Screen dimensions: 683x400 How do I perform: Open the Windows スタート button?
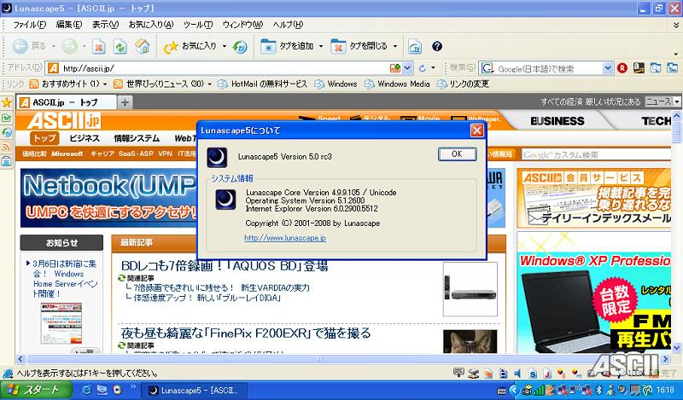pyautogui.click(x=36, y=390)
